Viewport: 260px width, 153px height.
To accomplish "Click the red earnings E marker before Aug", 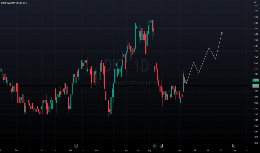I will tap(233, 145).
